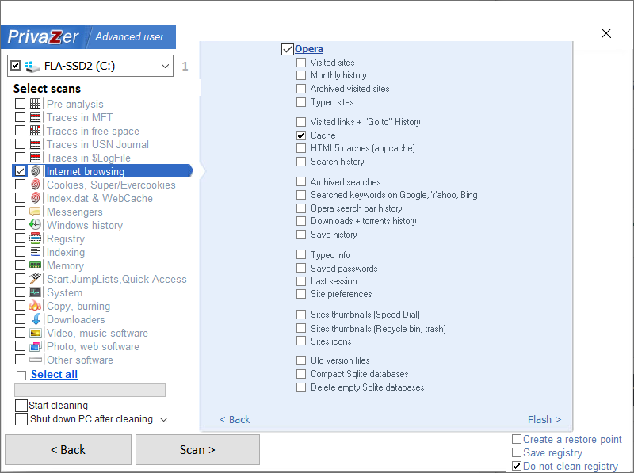Click the Downloaders arrow icon
This screenshot has height=473, width=634.
[36, 319]
